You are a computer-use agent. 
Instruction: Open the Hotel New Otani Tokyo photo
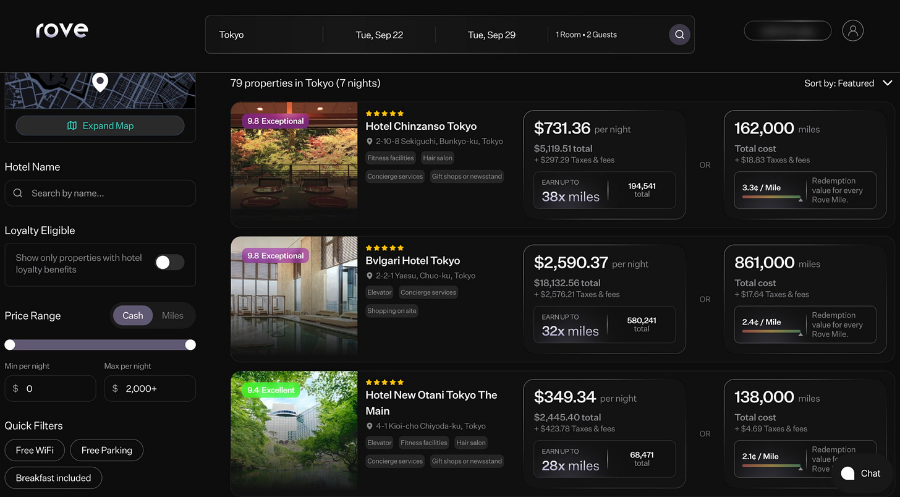click(294, 433)
